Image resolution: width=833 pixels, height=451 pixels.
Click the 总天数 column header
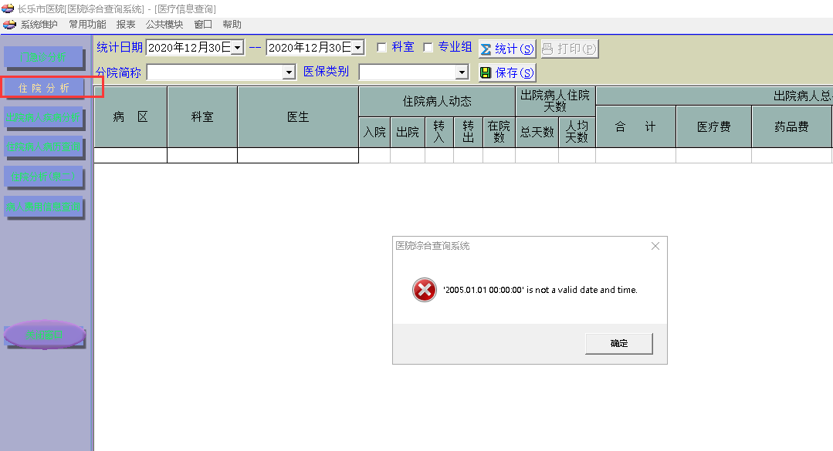[x=537, y=132]
